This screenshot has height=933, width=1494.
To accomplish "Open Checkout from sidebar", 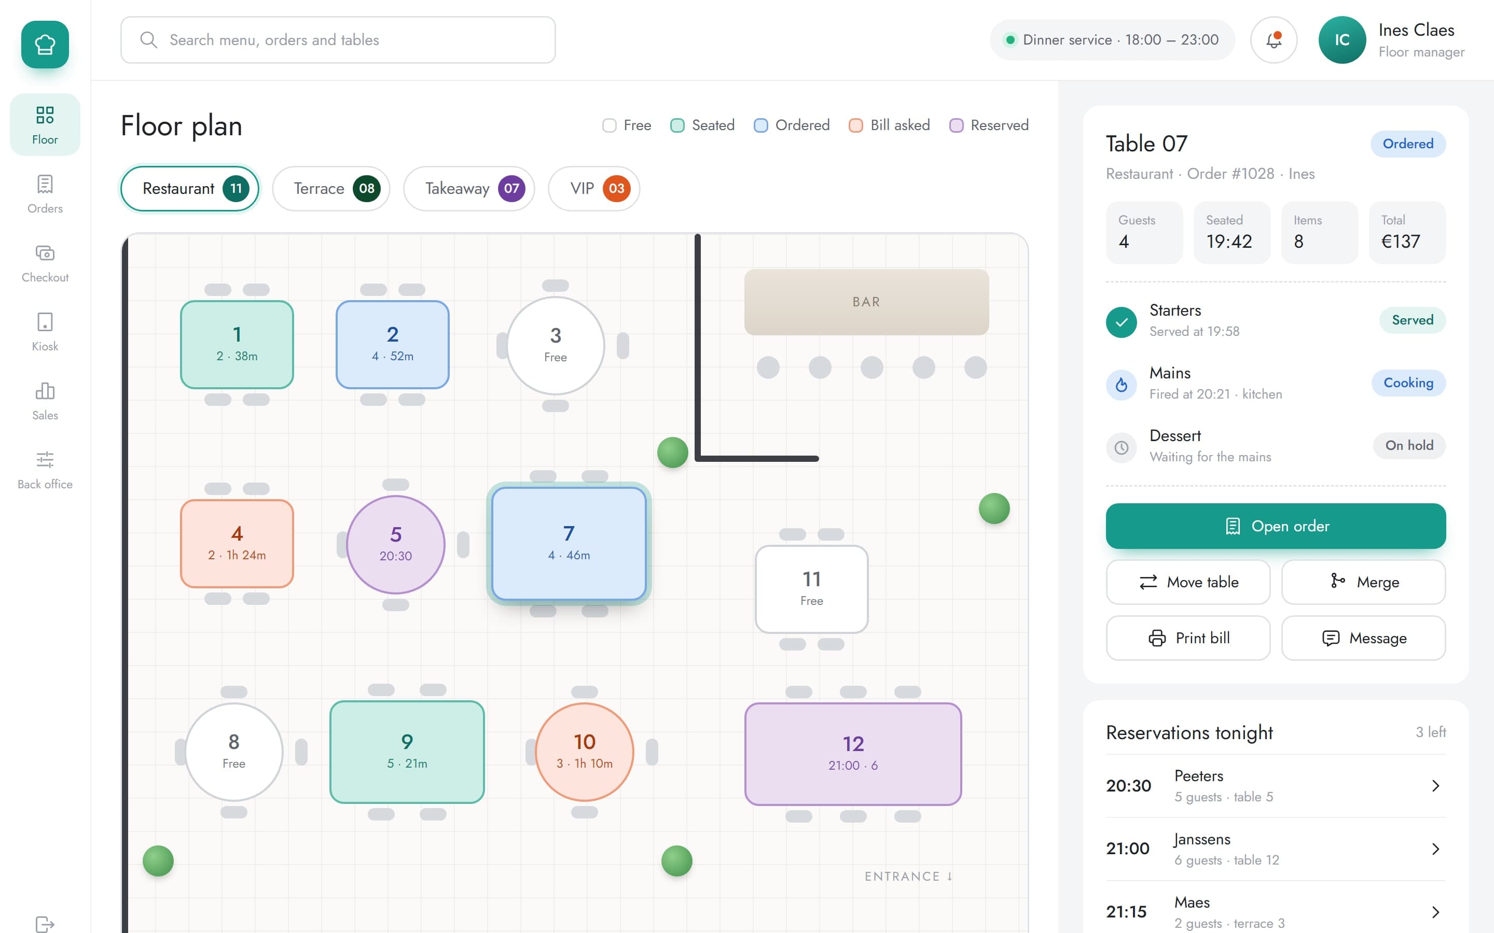I will 45,263.
